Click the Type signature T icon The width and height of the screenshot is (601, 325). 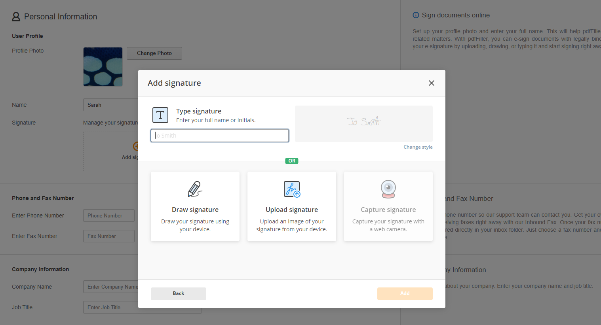[160, 115]
